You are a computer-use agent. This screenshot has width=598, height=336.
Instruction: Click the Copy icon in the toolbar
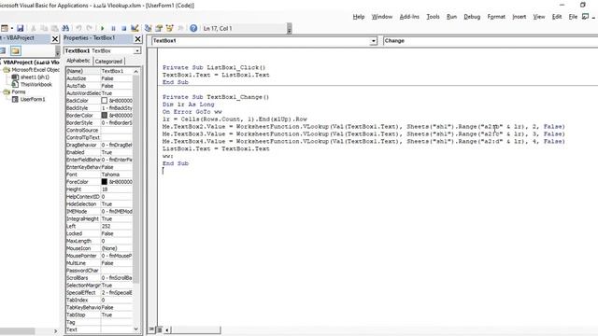tap(44, 28)
